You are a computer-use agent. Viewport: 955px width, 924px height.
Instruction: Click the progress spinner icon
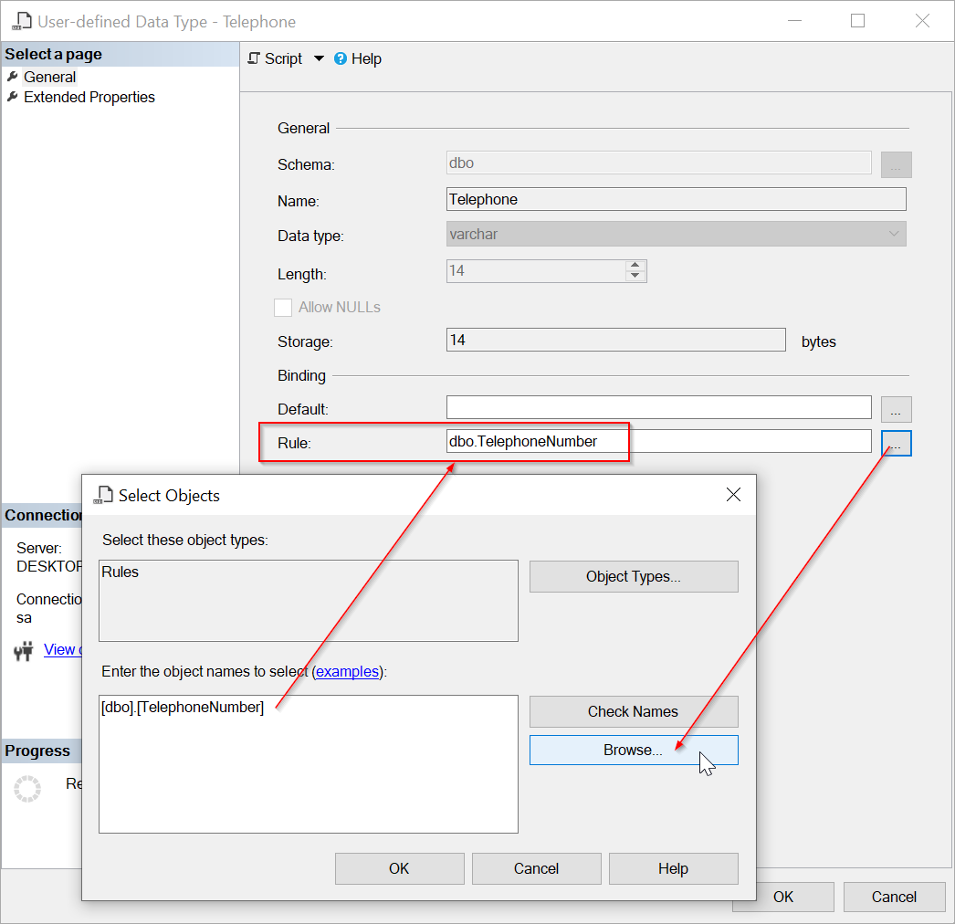[27, 789]
